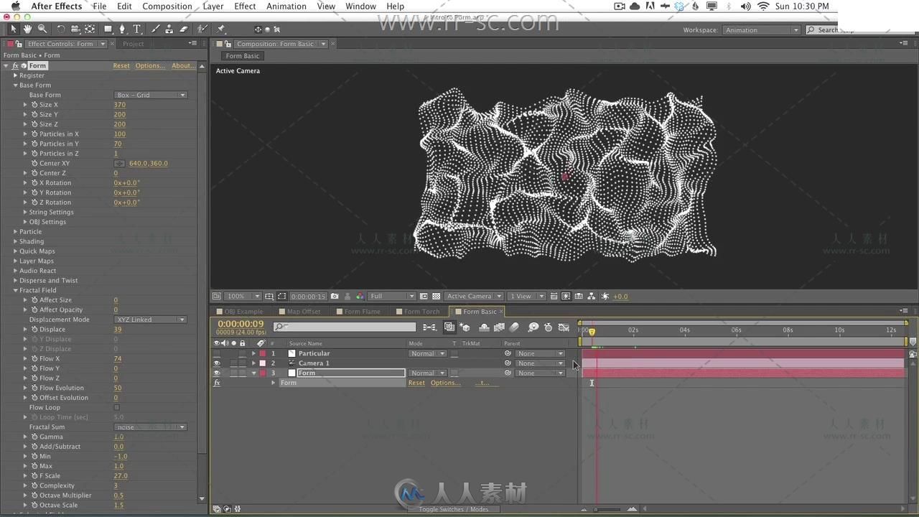Select the Zoom magnifier tool
Viewport: 919px width, 517px height.
pyautogui.click(x=42, y=29)
